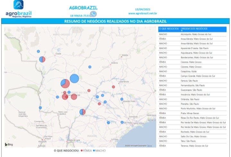Screen dimensions: 231x157
Task: Select the large mostly-red pie bubble
Action: pyautogui.click(x=65, y=83)
